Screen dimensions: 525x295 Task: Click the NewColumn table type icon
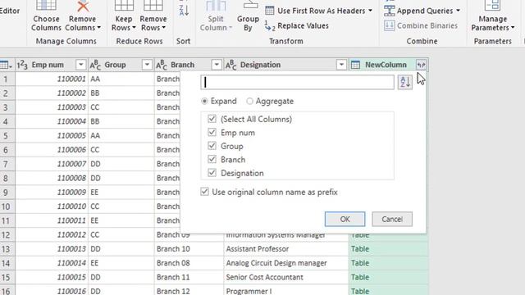(355, 65)
